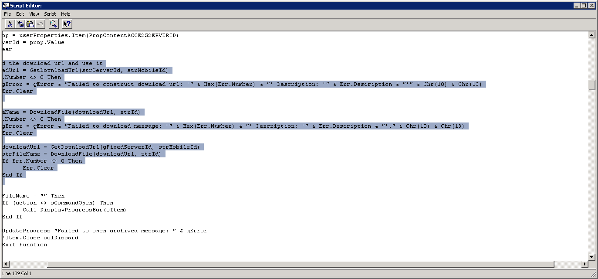Click the context Help pointer icon

point(67,24)
